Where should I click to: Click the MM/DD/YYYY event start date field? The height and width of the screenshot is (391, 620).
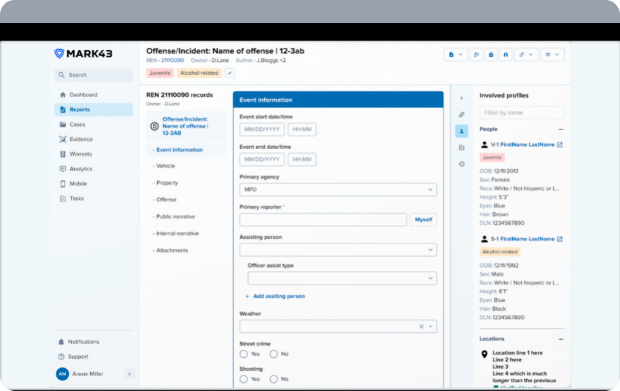tap(261, 129)
